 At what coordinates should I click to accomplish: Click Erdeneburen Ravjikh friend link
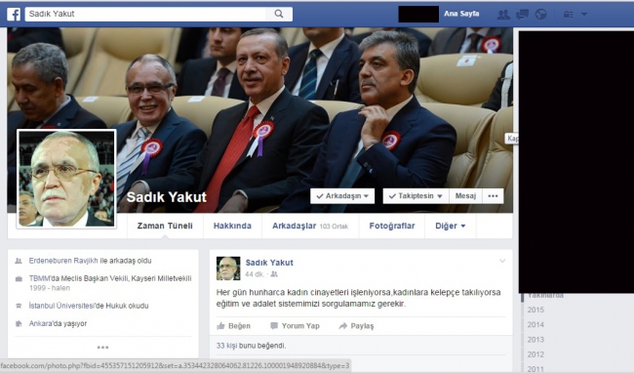click(63, 261)
